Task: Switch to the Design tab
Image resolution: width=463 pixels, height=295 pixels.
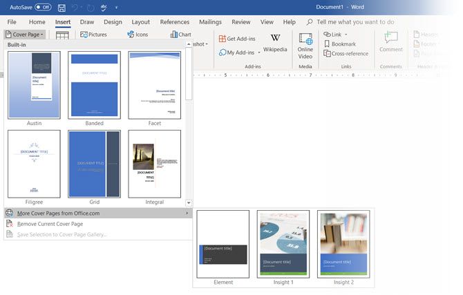Action: (113, 22)
